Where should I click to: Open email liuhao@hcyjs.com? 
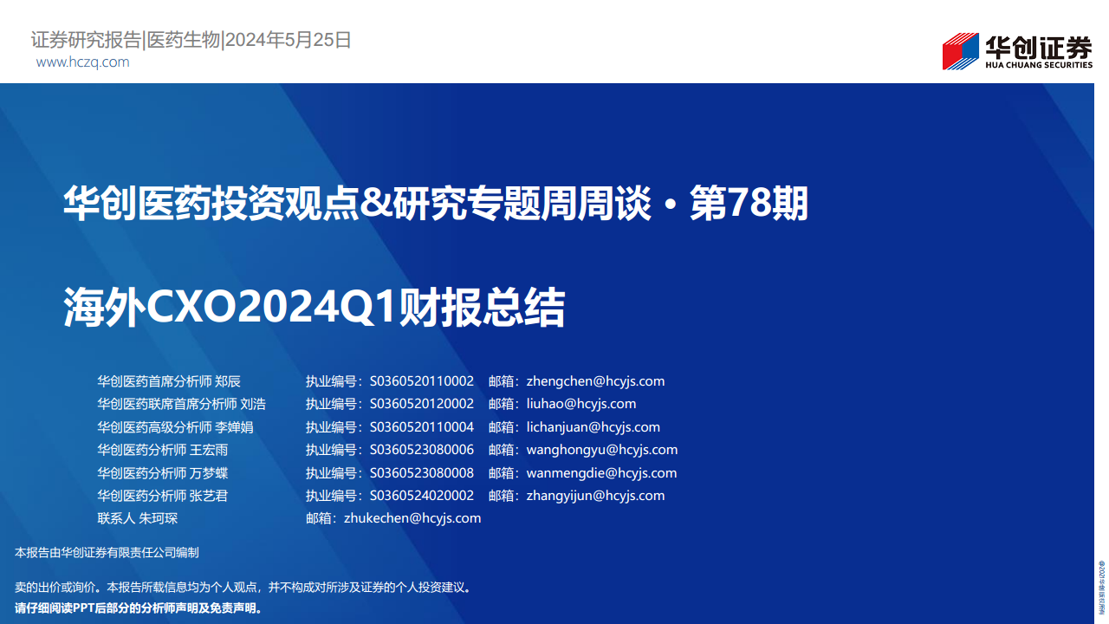point(581,404)
